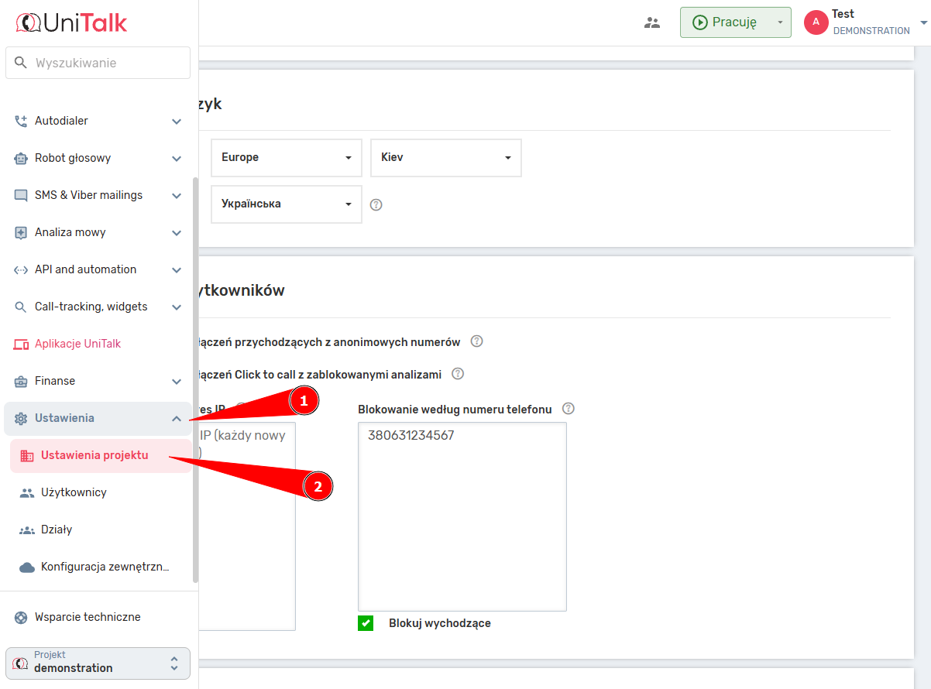Click the UniTalk logo
Image resolution: width=931 pixels, height=689 pixels.
[71, 22]
